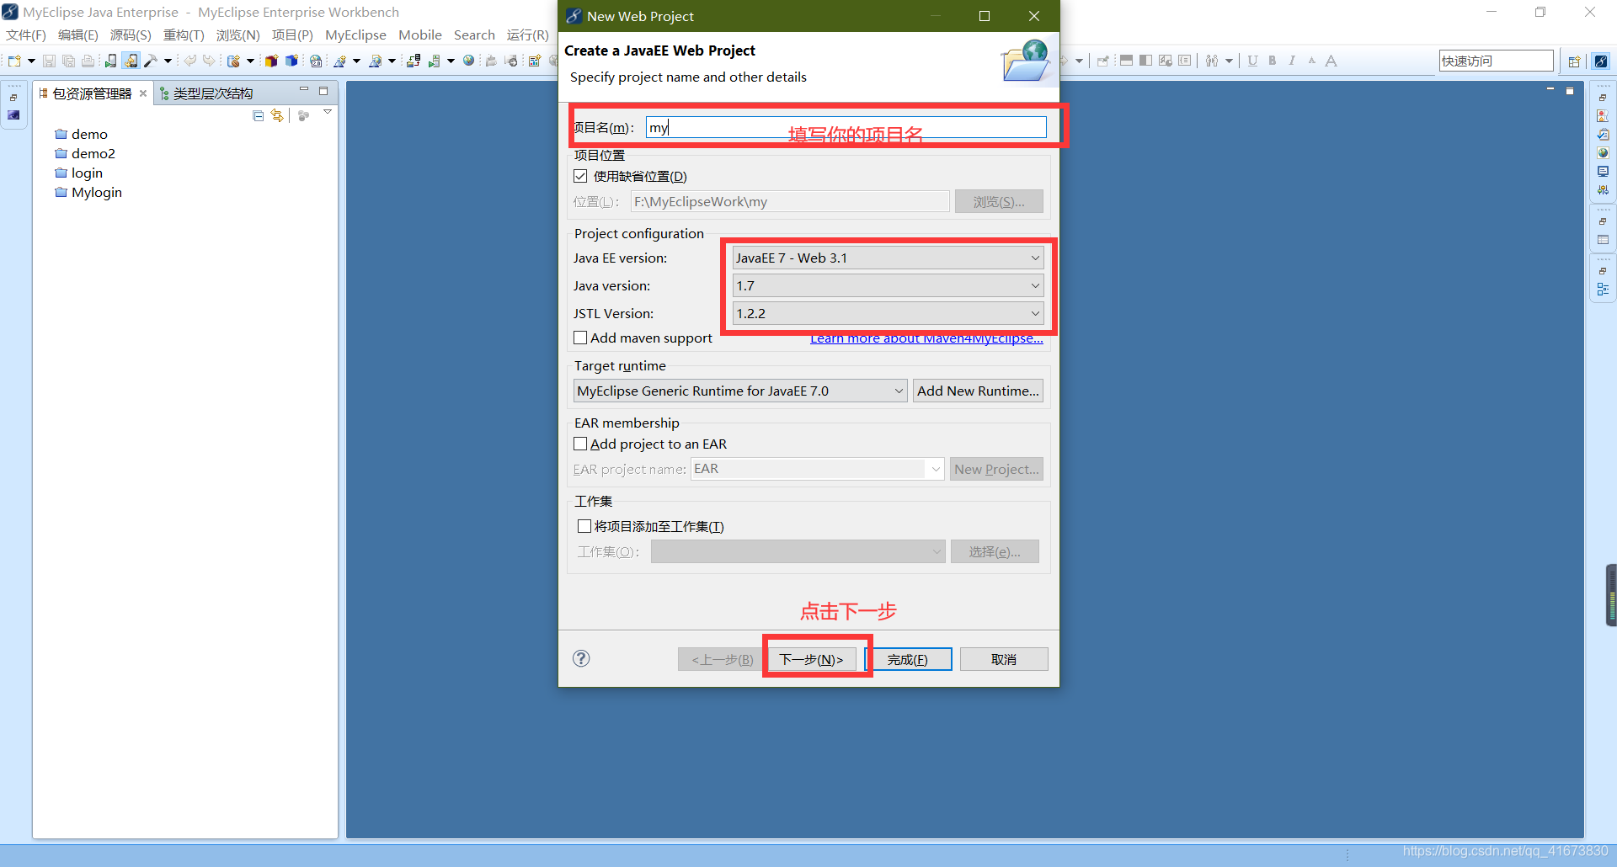
Task: Toggle Use default location checkbox
Action: pos(580,176)
